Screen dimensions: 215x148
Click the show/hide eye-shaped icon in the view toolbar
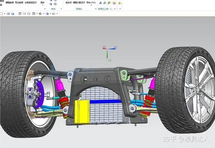tap(8, 14)
